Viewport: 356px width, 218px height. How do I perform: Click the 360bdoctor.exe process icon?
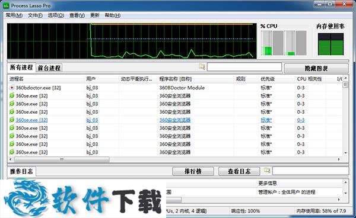[x=12, y=88]
